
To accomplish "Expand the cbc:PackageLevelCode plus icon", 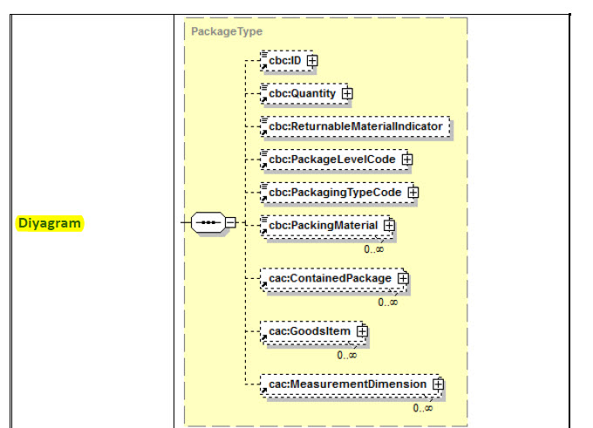I will pos(406,160).
